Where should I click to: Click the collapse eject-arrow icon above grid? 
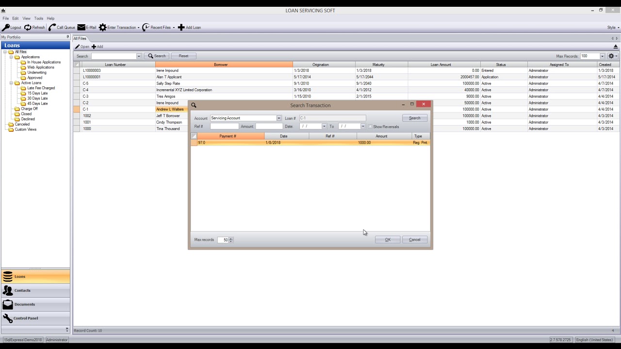[x=616, y=47]
